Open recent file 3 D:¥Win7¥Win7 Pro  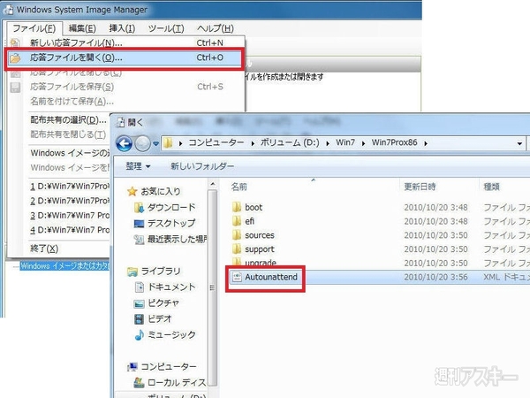(x=70, y=215)
